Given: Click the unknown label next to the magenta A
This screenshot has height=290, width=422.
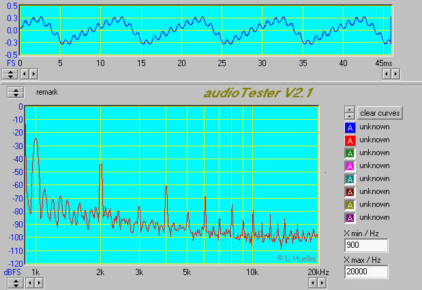Looking at the screenshot, I should [x=375, y=165].
